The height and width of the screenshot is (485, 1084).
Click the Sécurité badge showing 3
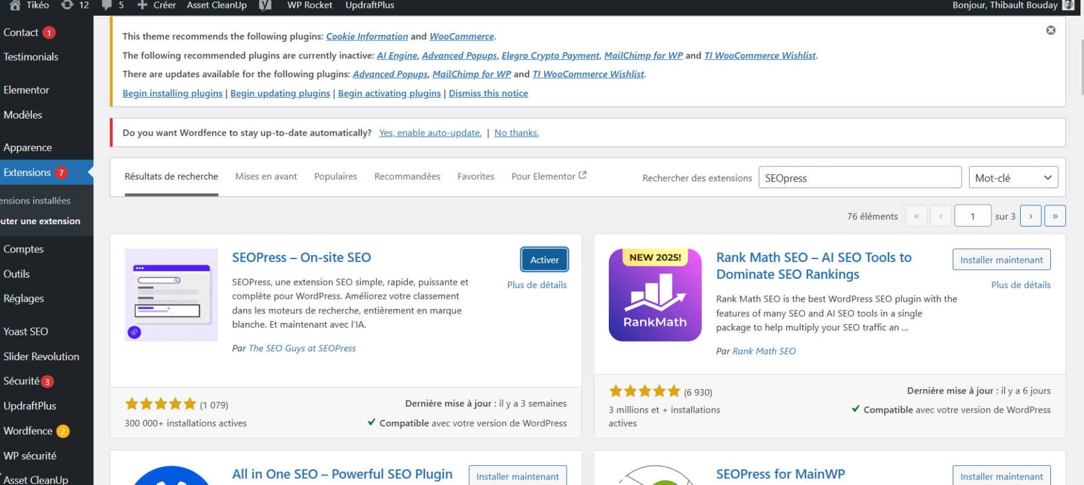click(x=47, y=381)
